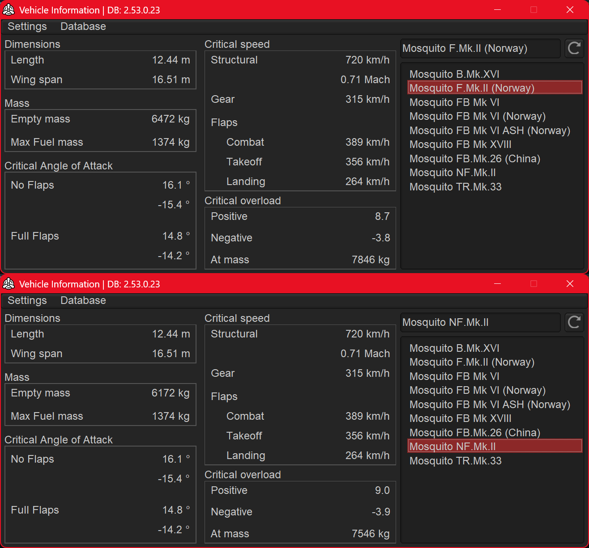Image resolution: width=589 pixels, height=548 pixels.
Task: Select Mosquito FB Mk XVIII in the lower list
Action: [x=495, y=418]
